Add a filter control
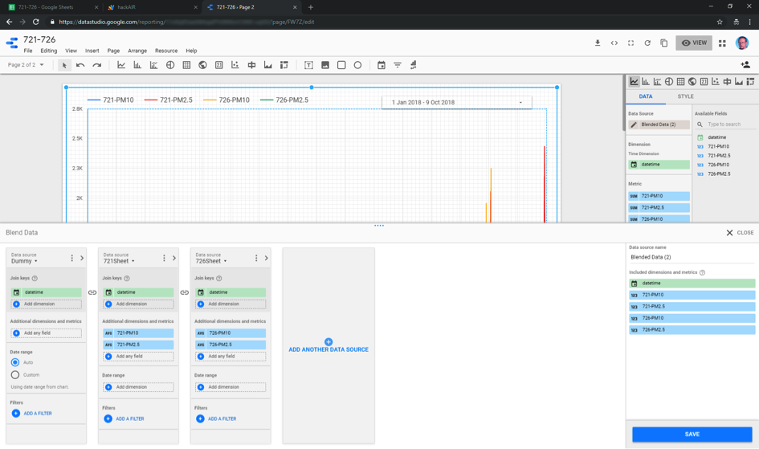 point(398,65)
